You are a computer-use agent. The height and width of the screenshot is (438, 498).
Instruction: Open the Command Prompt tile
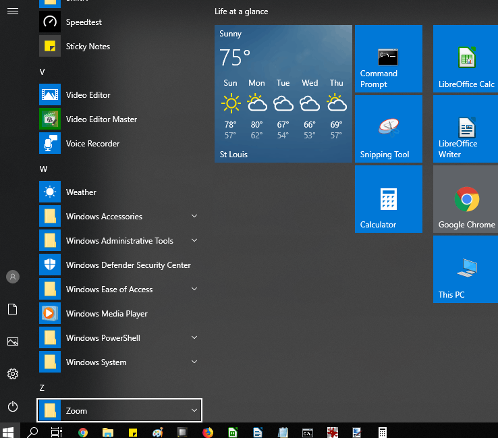389,59
